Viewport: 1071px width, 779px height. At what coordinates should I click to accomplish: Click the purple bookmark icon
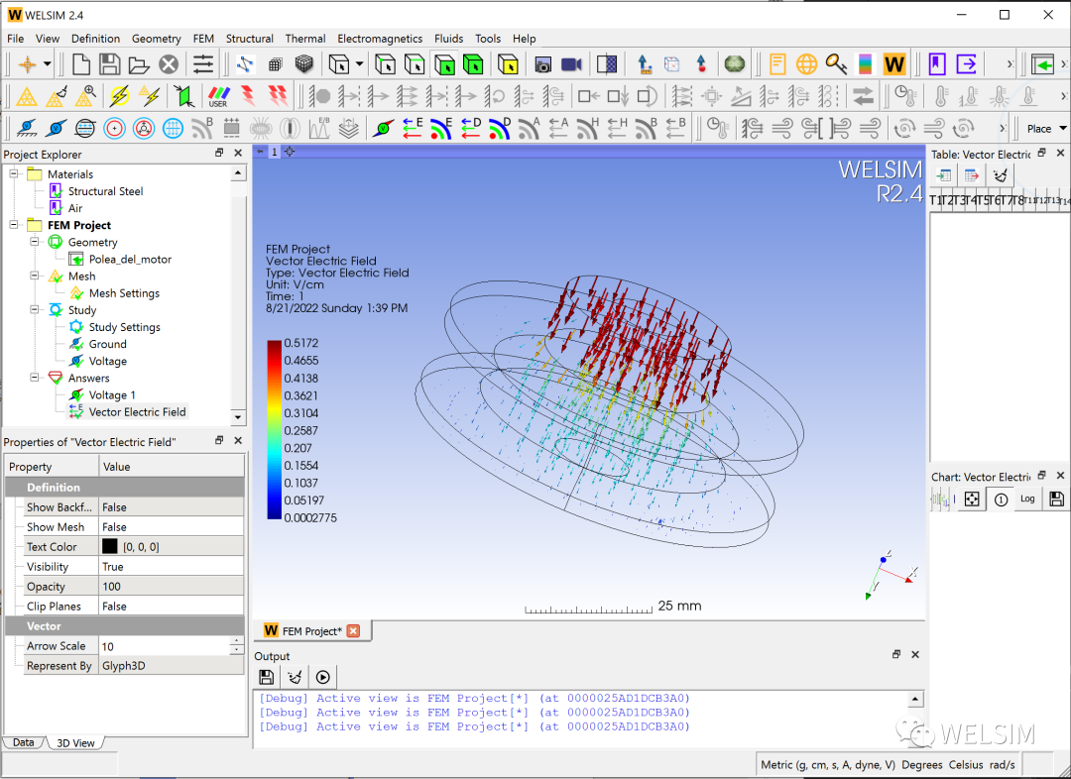point(937,64)
